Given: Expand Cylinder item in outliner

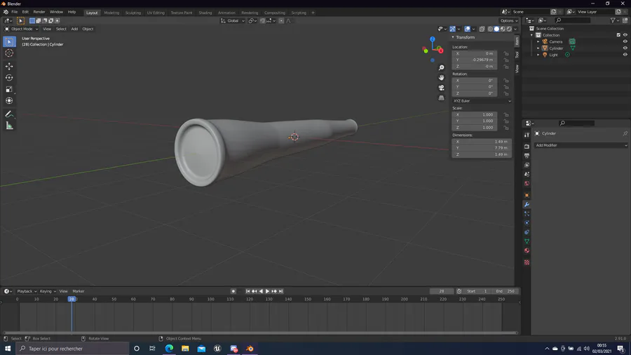Looking at the screenshot, I should coord(538,48).
